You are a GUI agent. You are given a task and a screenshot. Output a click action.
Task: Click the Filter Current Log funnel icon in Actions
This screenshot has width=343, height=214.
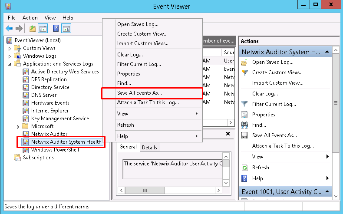point(244,104)
